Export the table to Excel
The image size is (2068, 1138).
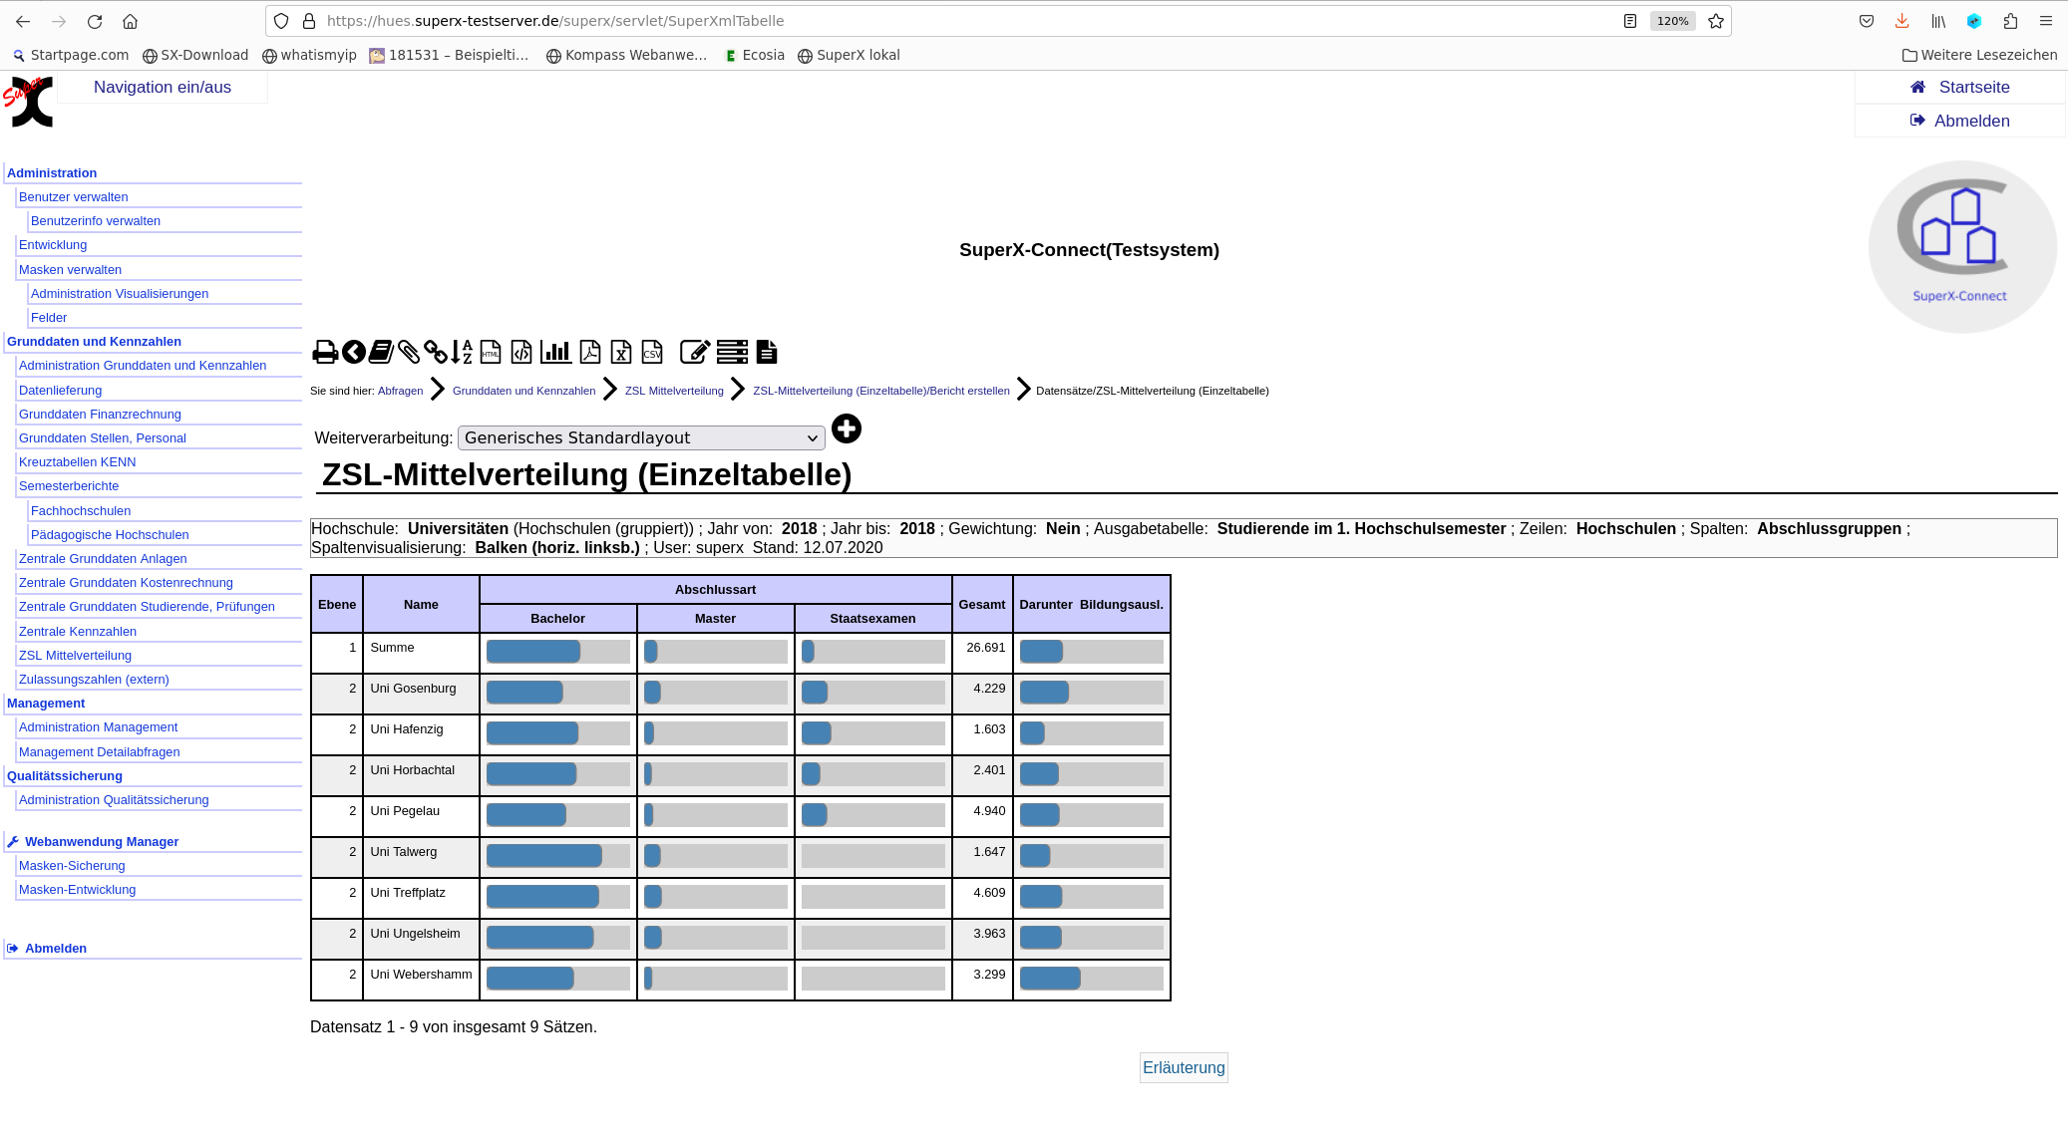[621, 352]
